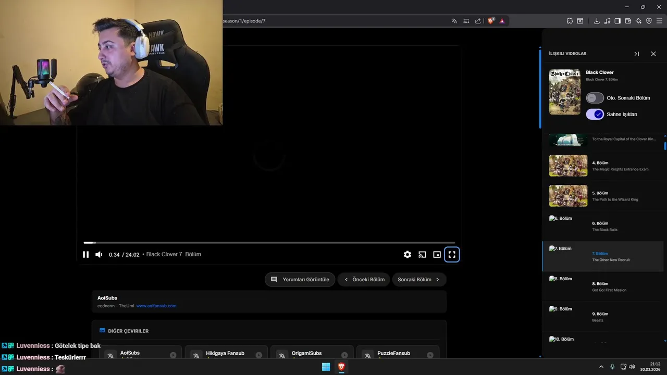Share this page from address bar
The image size is (667, 375).
pyautogui.click(x=478, y=21)
